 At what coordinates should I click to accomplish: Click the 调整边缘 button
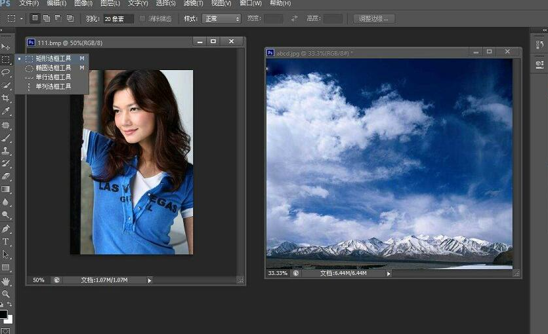pos(374,18)
